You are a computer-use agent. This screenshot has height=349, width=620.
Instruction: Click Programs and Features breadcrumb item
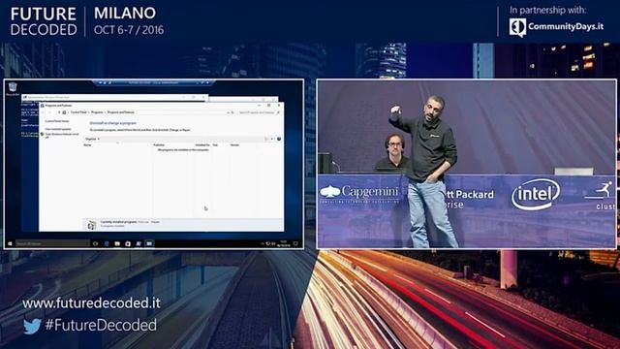point(121,112)
